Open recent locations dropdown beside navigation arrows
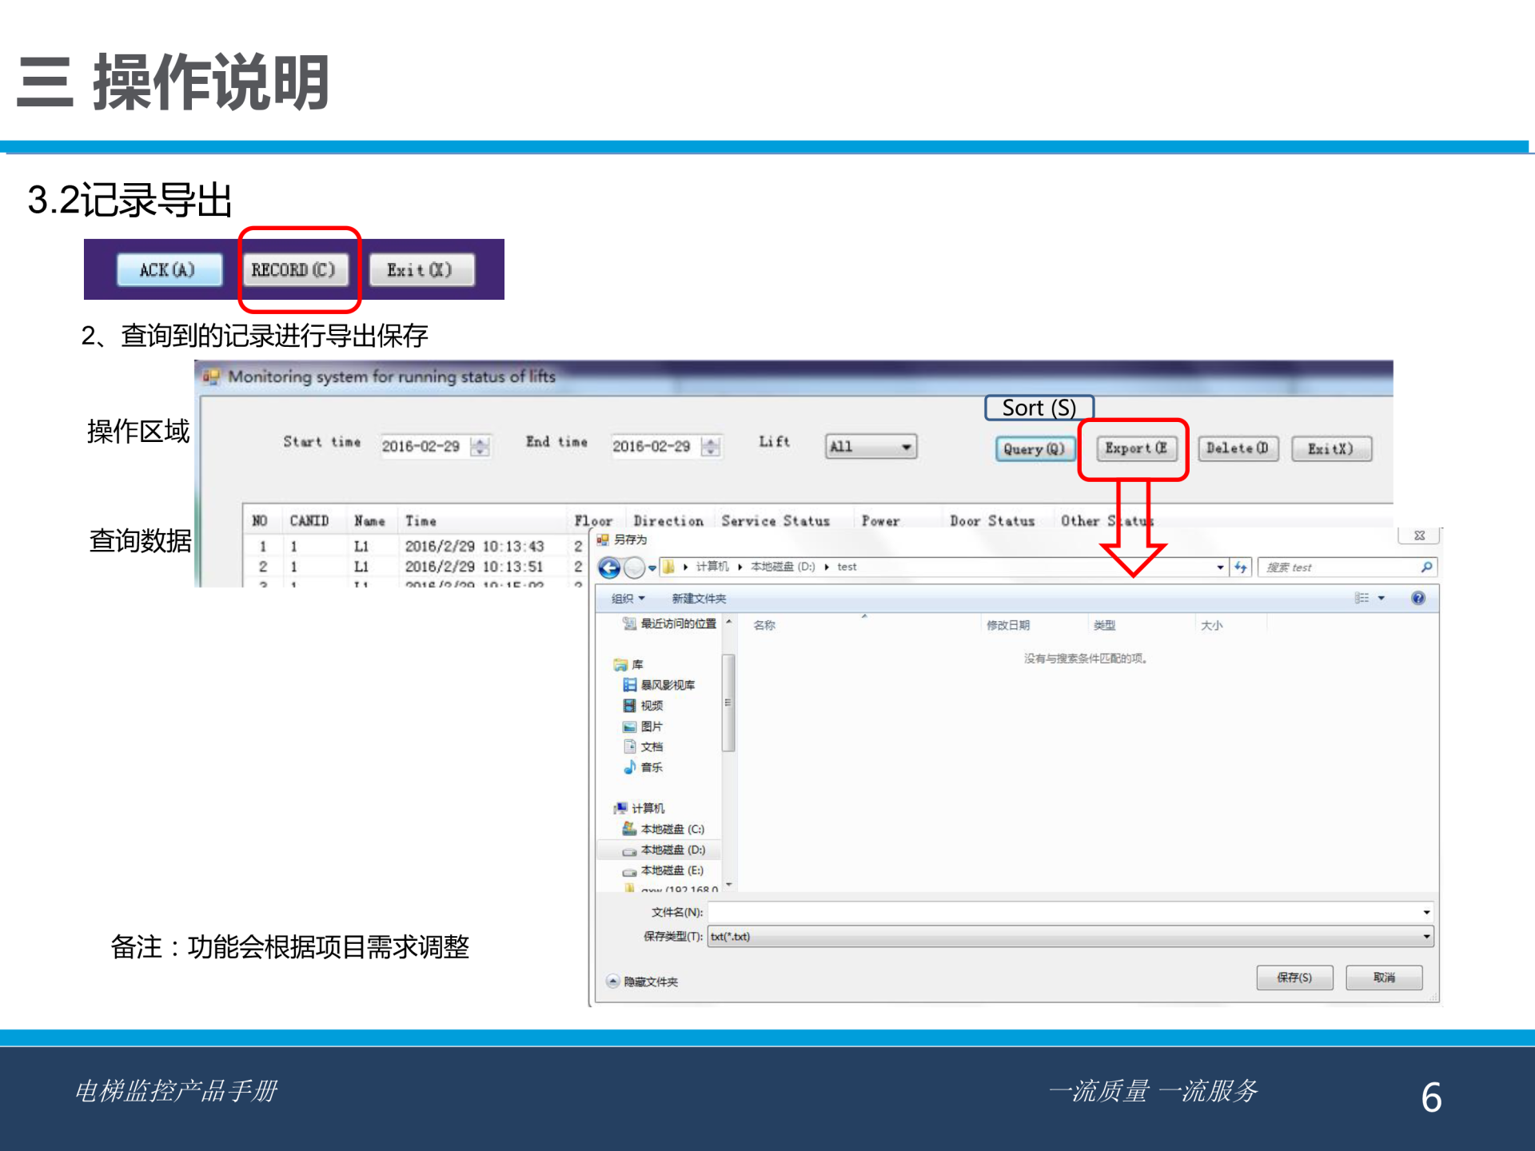Screen dimensions: 1535x1151 (x=652, y=568)
